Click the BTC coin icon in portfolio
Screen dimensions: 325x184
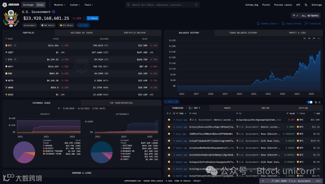pos(6,45)
